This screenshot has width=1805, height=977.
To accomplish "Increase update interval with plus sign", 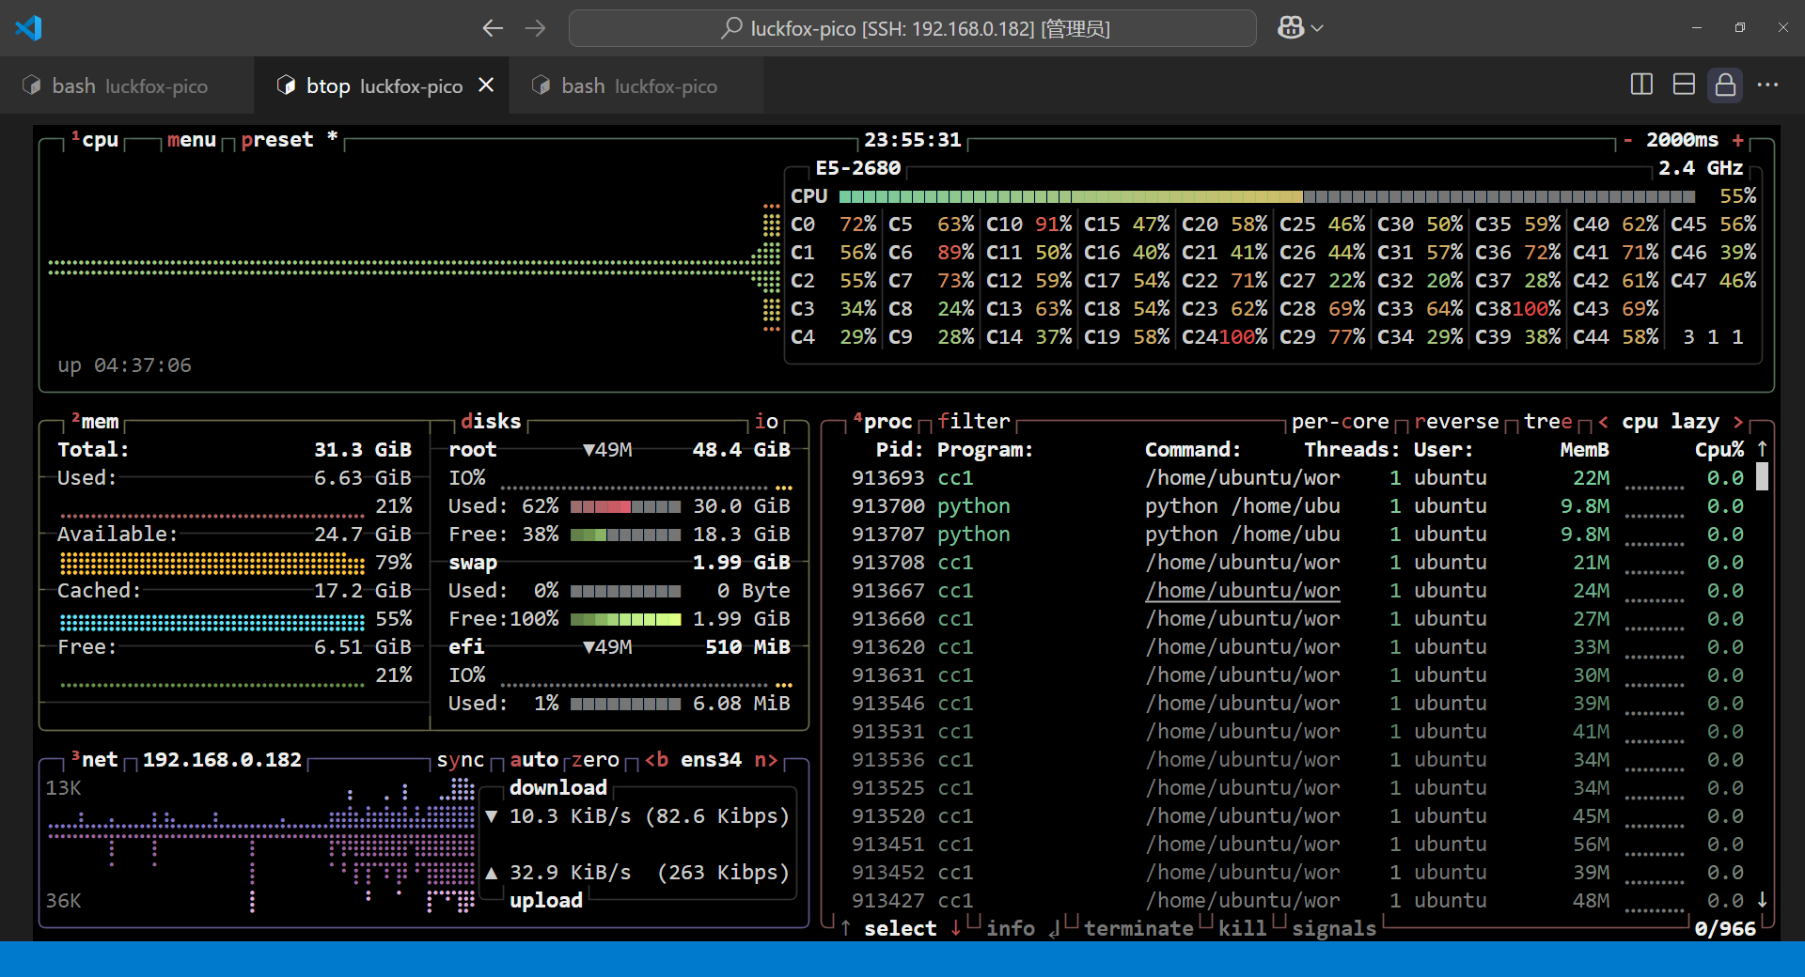I will click(1738, 140).
